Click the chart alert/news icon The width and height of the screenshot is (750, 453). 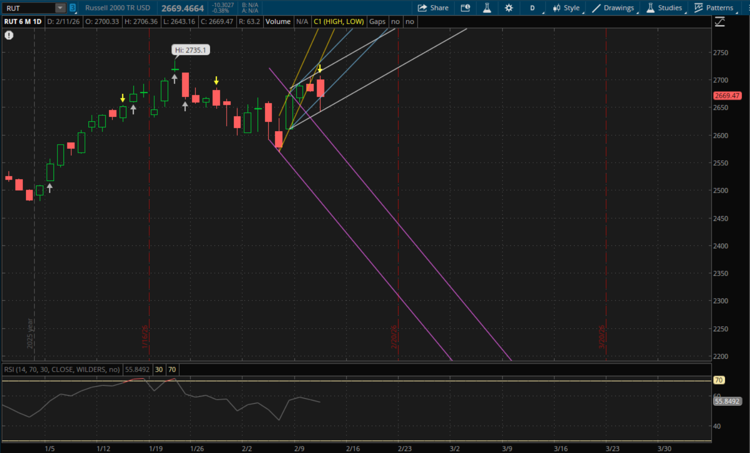click(465, 8)
